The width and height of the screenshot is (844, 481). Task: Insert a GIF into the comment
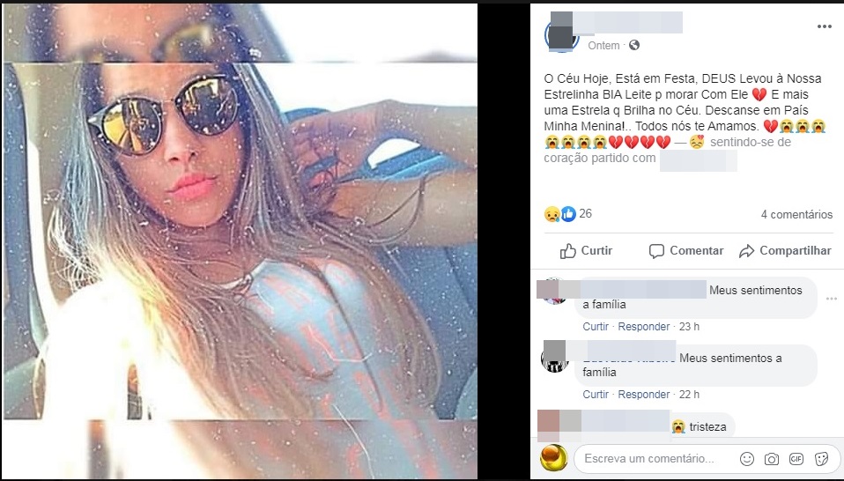tap(796, 459)
